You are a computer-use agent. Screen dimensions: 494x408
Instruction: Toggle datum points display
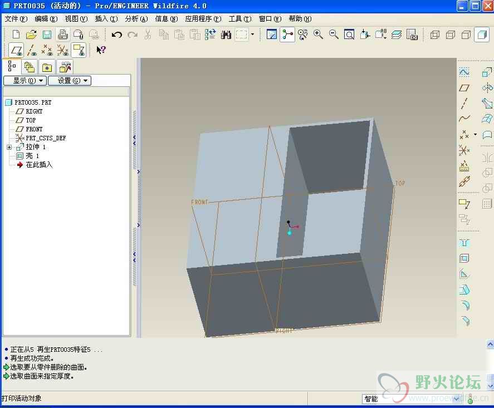(47, 50)
